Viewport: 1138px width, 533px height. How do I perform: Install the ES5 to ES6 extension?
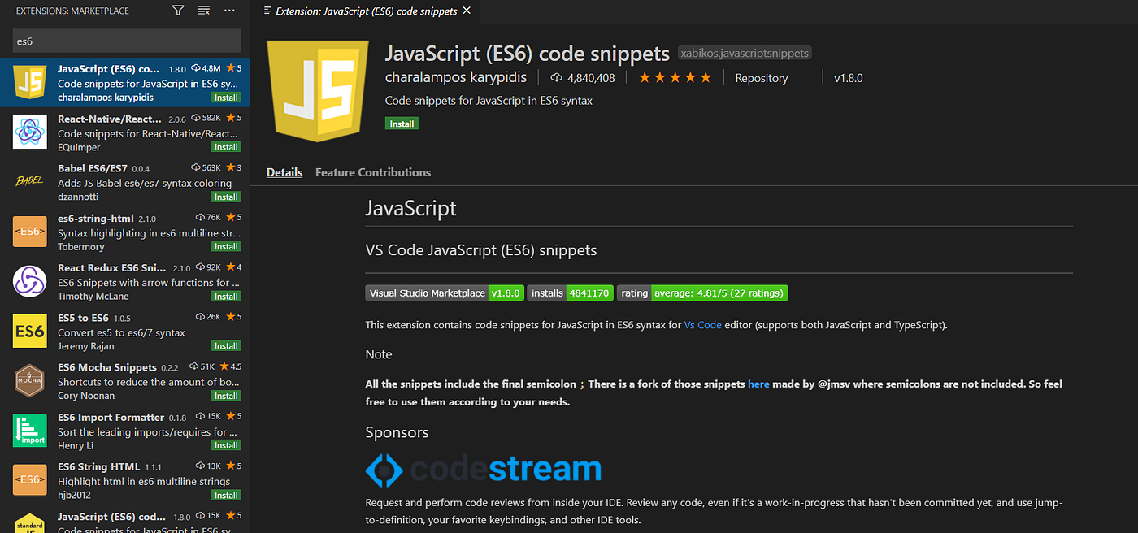[x=226, y=345]
